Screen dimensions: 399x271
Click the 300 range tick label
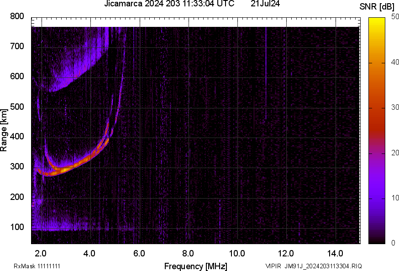point(17,167)
